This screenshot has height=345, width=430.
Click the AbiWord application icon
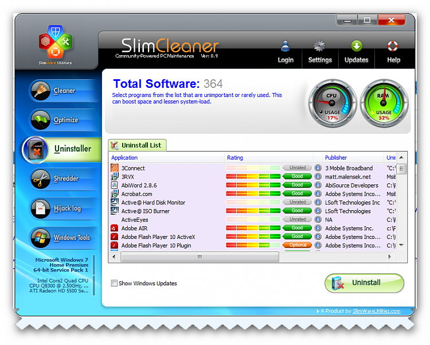point(114,185)
